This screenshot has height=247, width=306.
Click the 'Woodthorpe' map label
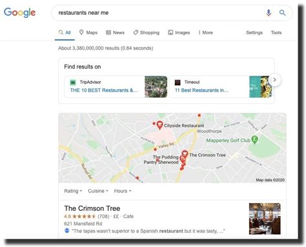(x=209, y=131)
